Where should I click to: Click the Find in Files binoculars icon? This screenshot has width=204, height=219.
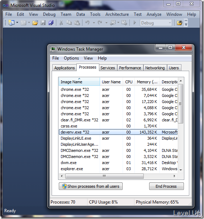[180, 23]
